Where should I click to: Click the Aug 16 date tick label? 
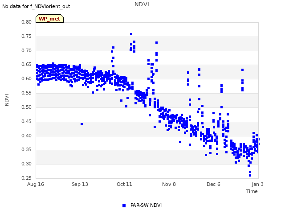(x=36, y=184)
